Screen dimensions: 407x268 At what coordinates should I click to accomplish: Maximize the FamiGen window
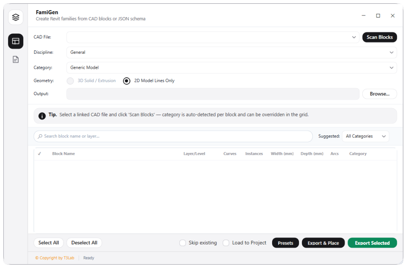click(378, 15)
